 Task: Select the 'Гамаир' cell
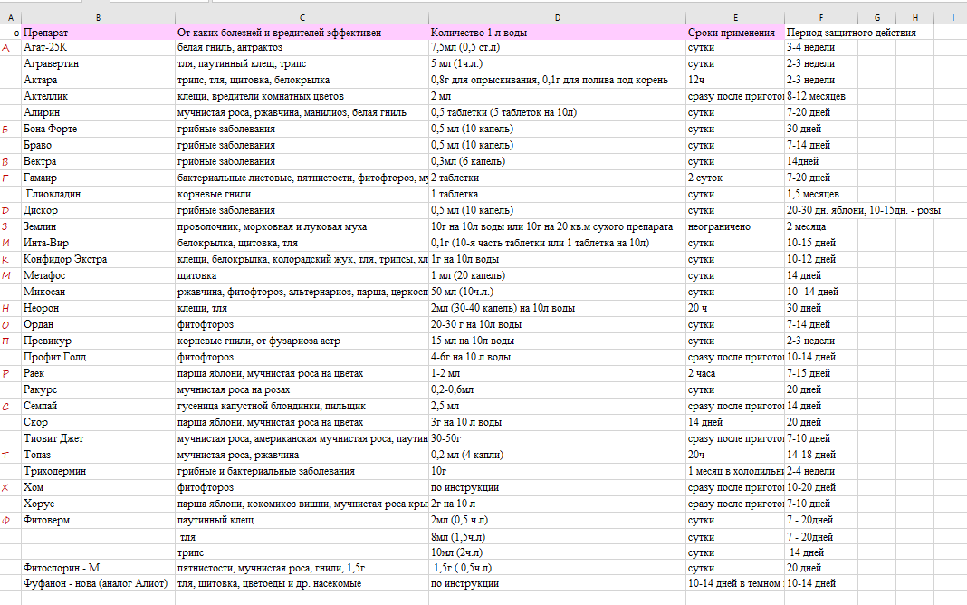(x=98, y=178)
